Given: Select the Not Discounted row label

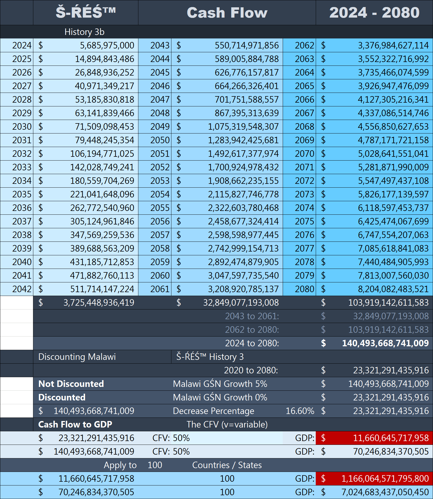Looking at the screenshot, I should (x=71, y=384).
